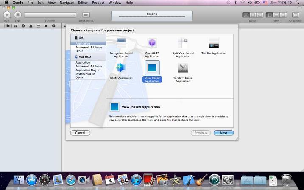Toggle the Organizer window button

click(x=296, y=15)
